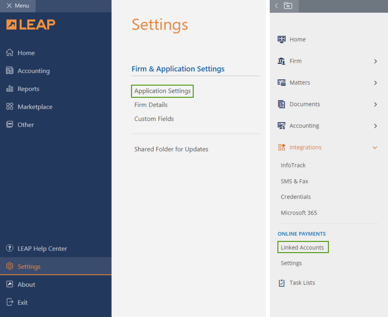Expand the Documents section chevron
Screen dimensions: 388x317
[375, 104]
